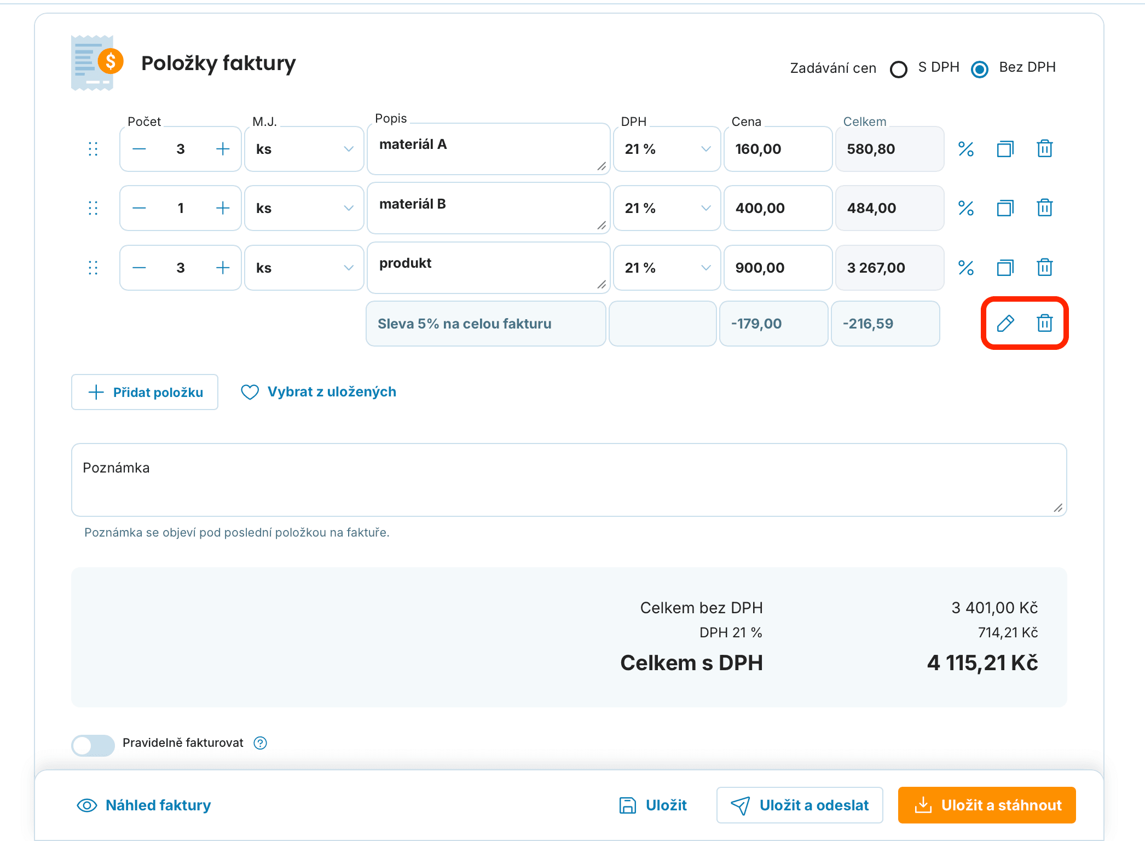Duplicate the produkt item

coord(1005,268)
